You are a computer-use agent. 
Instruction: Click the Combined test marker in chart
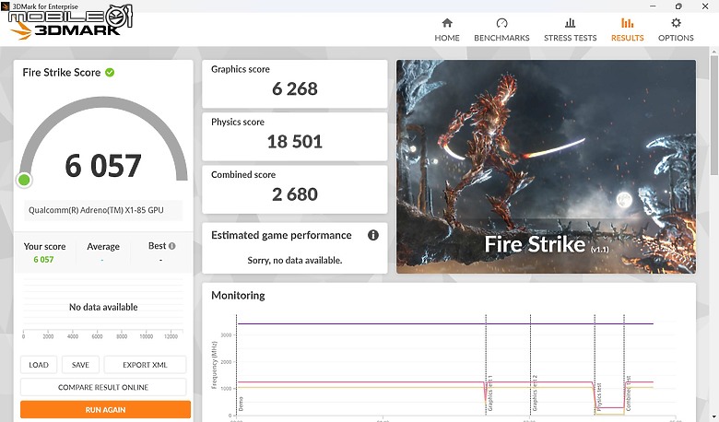[x=629, y=393]
